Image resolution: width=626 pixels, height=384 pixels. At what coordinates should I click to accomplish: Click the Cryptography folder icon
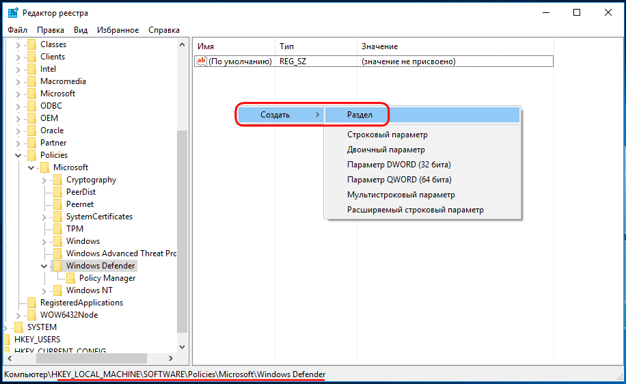(58, 180)
